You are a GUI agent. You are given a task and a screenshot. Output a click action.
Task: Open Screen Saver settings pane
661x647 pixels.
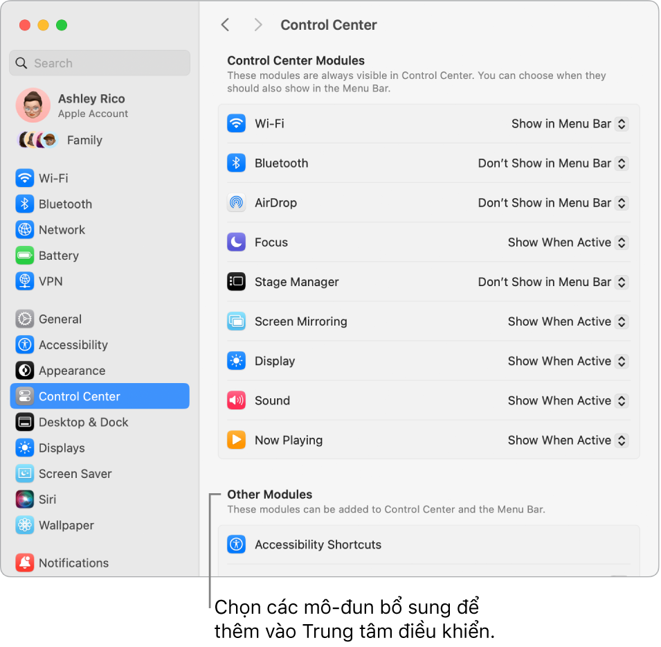(x=100, y=473)
